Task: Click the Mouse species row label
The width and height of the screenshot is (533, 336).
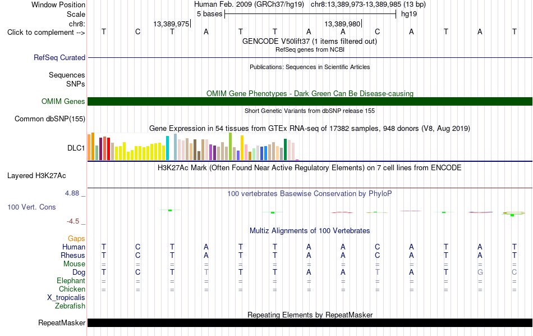Action: pos(74,264)
